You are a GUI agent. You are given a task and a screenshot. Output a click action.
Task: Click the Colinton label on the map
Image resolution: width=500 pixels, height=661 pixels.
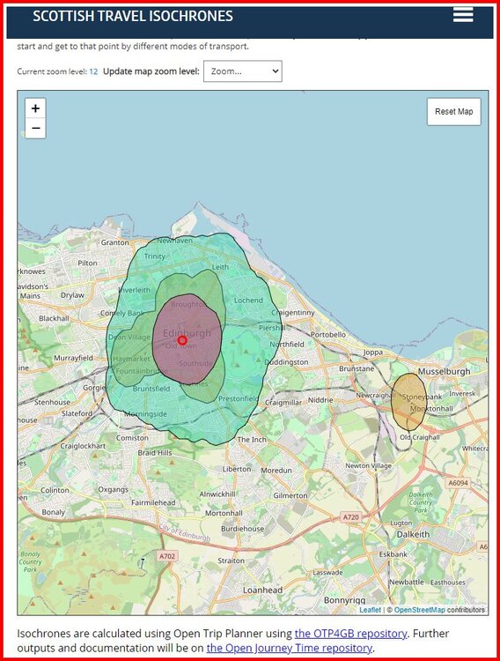(x=55, y=490)
